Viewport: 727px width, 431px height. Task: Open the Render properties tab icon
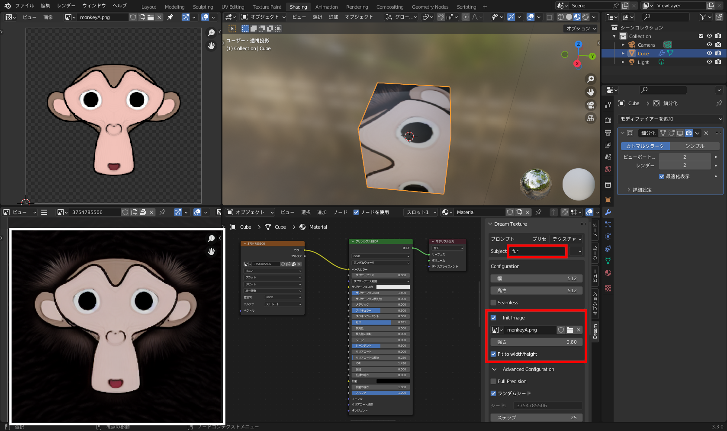608,120
